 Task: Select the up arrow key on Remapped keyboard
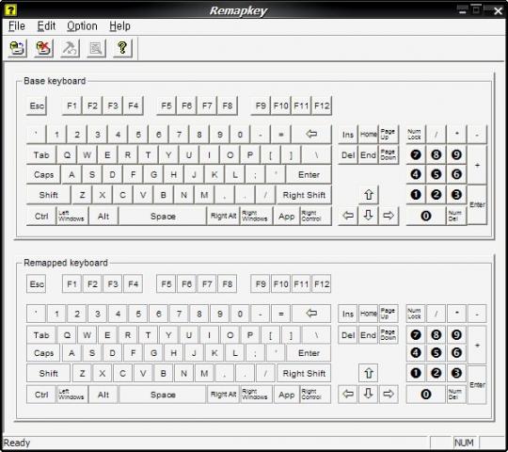click(x=369, y=373)
